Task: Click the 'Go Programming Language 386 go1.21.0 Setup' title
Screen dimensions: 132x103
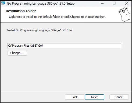Action: [x=41, y=4]
